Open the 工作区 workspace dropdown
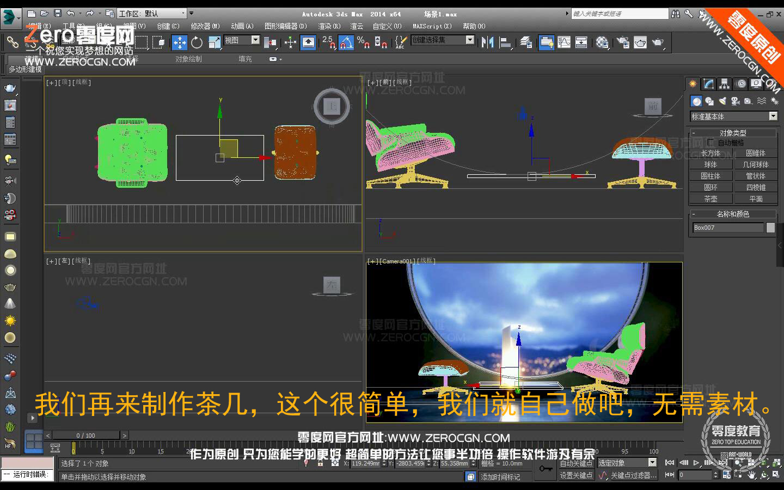Screen dimensions: 784x490 152,13
